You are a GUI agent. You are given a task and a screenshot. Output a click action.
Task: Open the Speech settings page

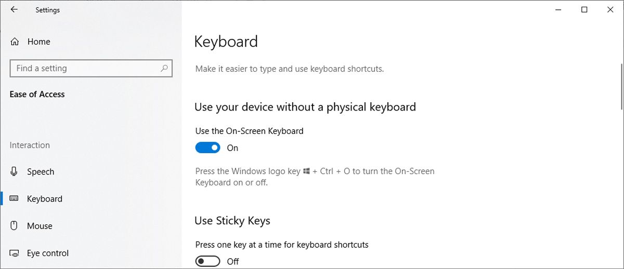(41, 172)
